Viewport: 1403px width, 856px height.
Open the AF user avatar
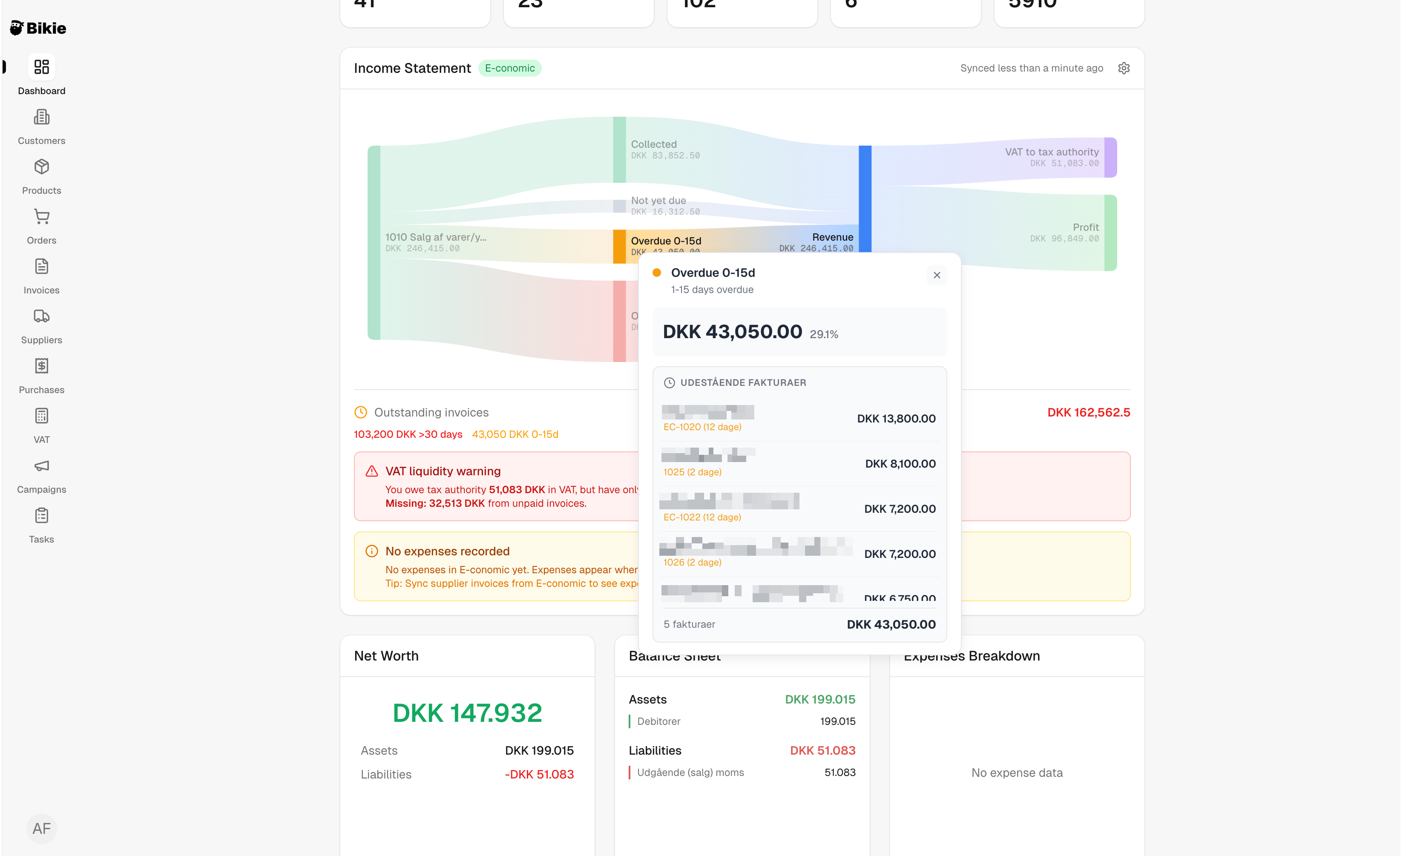(42, 828)
